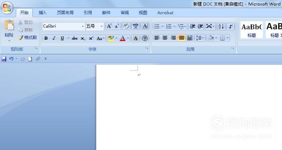Center align the text

(165, 38)
